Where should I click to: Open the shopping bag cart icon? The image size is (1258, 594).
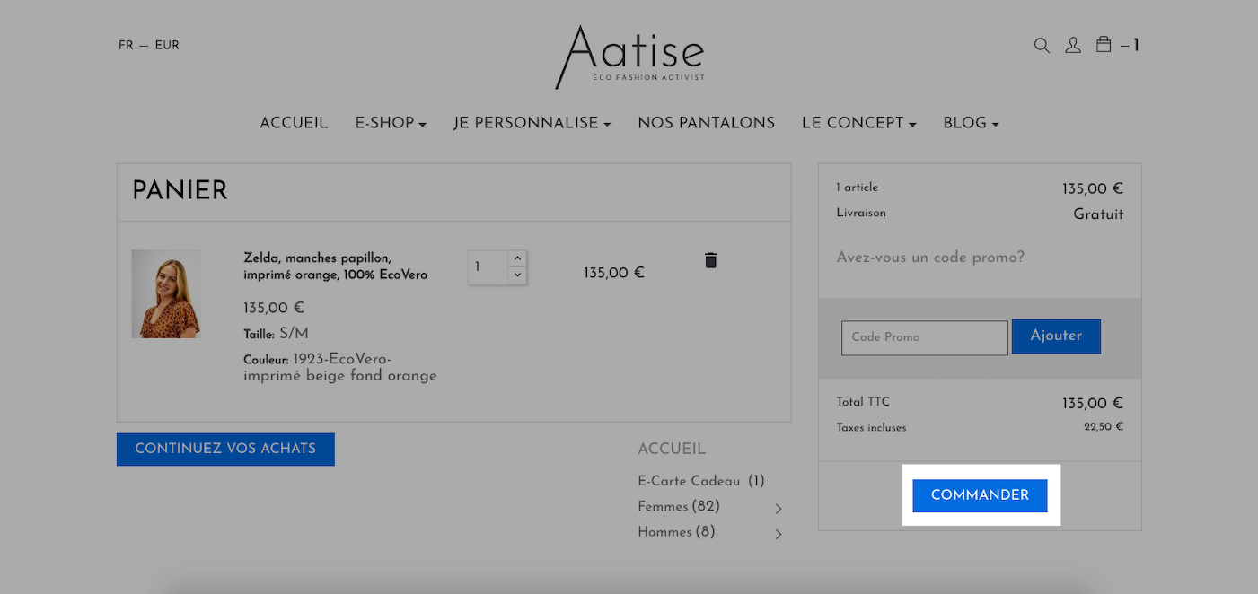coord(1104,45)
